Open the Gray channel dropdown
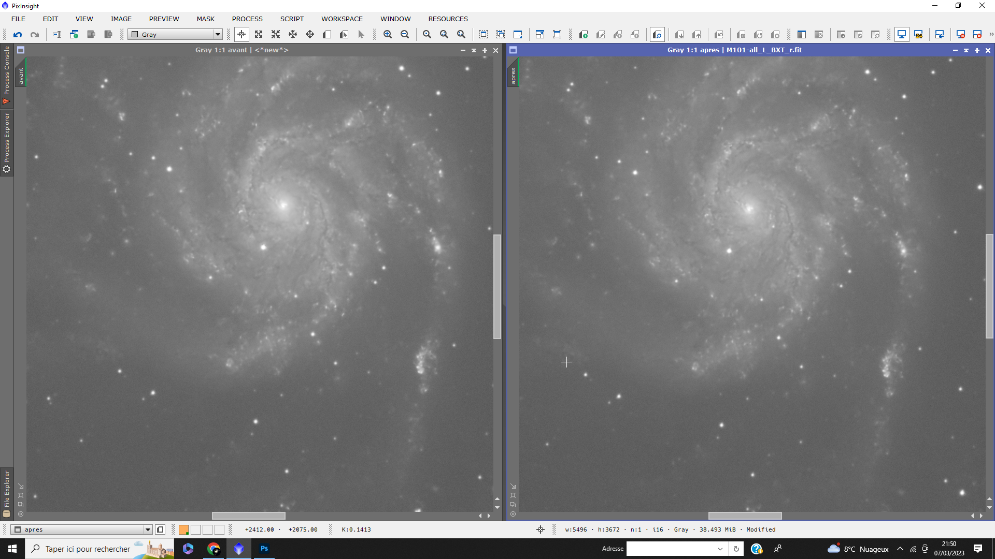The image size is (995, 559). click(217, 35)
